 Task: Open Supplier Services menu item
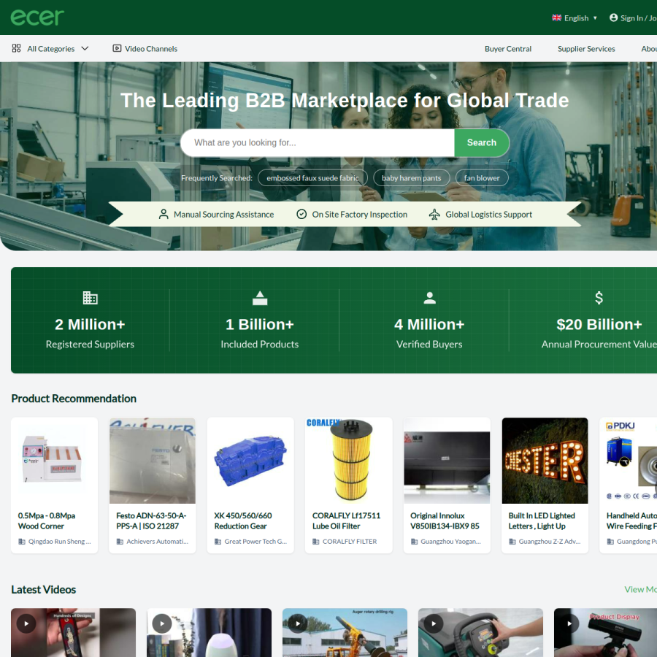coord(586,49)
